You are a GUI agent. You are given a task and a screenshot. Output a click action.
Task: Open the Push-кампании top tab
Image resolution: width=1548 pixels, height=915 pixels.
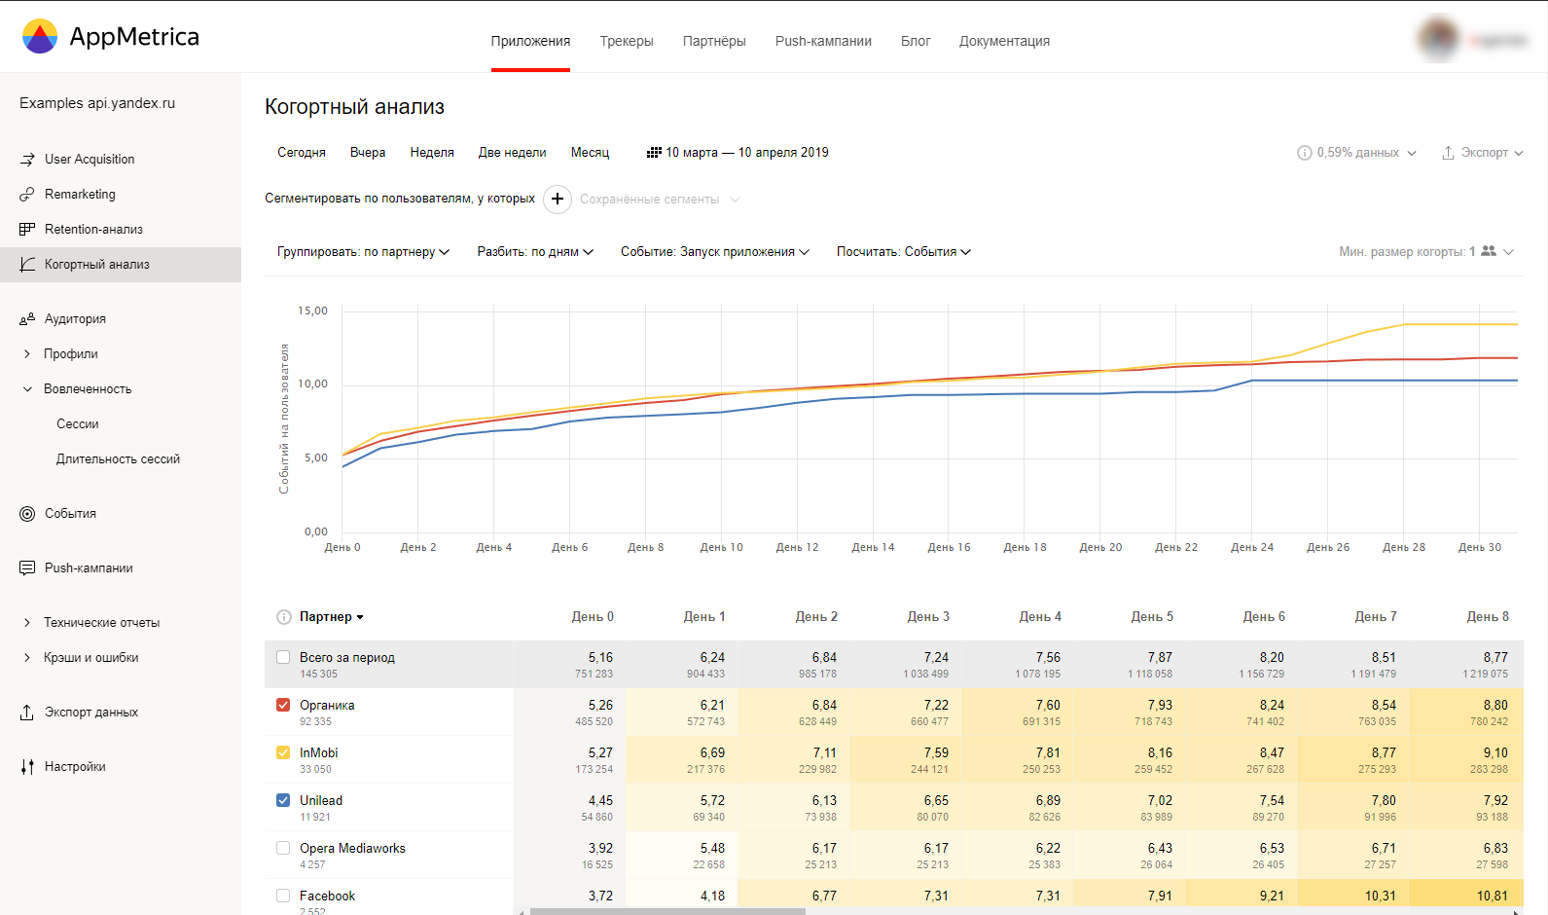click(x=823, y=42)
